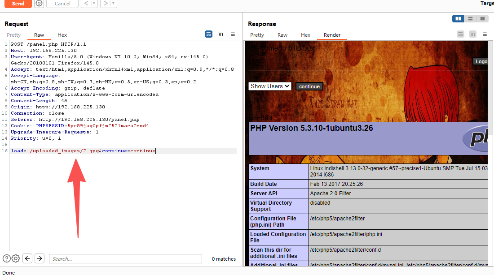The width and height of the screenshot is (494, 275).
Task: Toggle line wrap in Request editor
Action: pyautogui.click(x=208, y=34)
